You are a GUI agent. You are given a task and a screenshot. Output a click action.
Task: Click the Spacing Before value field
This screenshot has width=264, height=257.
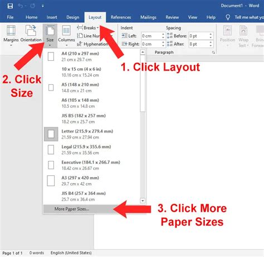(x=198, y=36)
